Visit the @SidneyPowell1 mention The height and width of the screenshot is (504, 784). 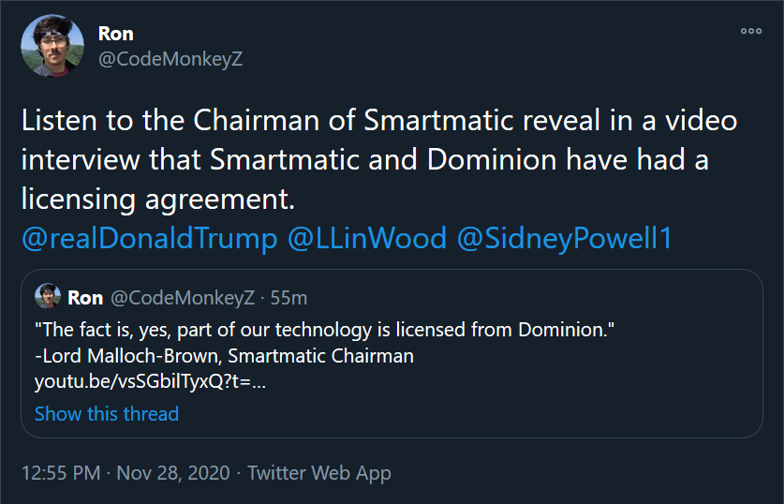pyautogui.click(x=564, y=238)
